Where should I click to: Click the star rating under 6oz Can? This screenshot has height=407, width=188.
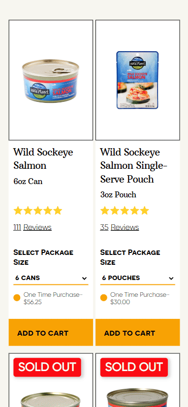point(38,211)
